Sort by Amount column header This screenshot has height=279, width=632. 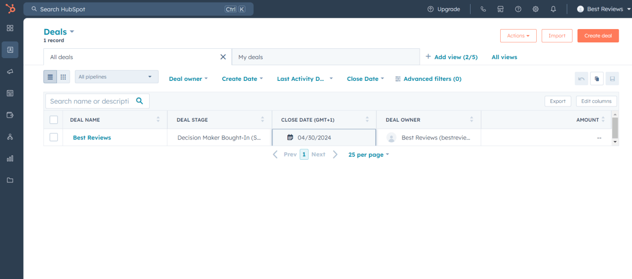(546, 120)
